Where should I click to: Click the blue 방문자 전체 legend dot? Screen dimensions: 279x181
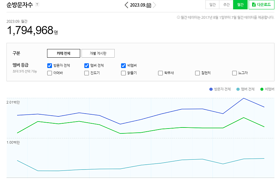[211, 89]
